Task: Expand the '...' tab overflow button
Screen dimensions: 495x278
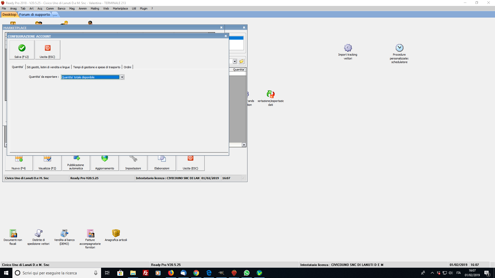Action: point(55,15)
